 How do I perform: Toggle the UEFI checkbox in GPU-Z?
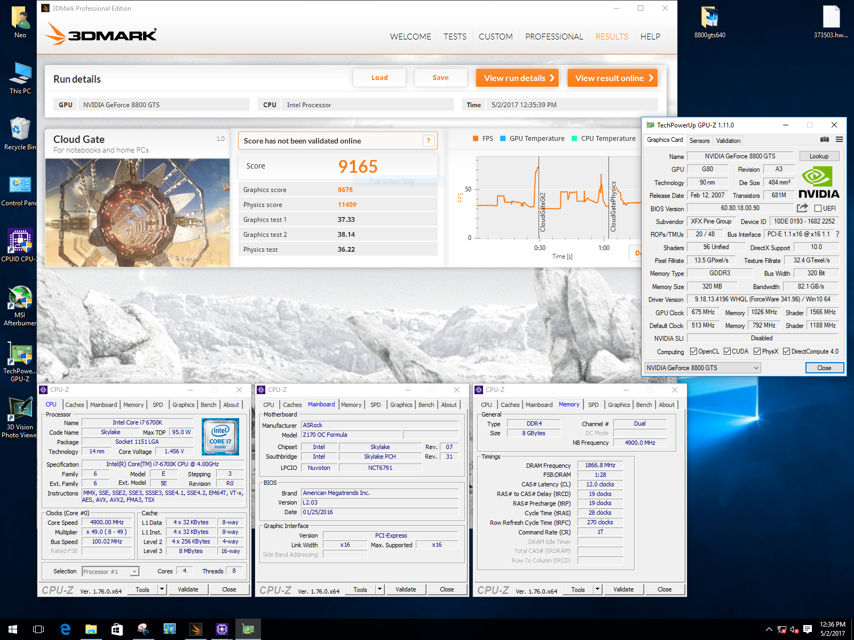818,209
